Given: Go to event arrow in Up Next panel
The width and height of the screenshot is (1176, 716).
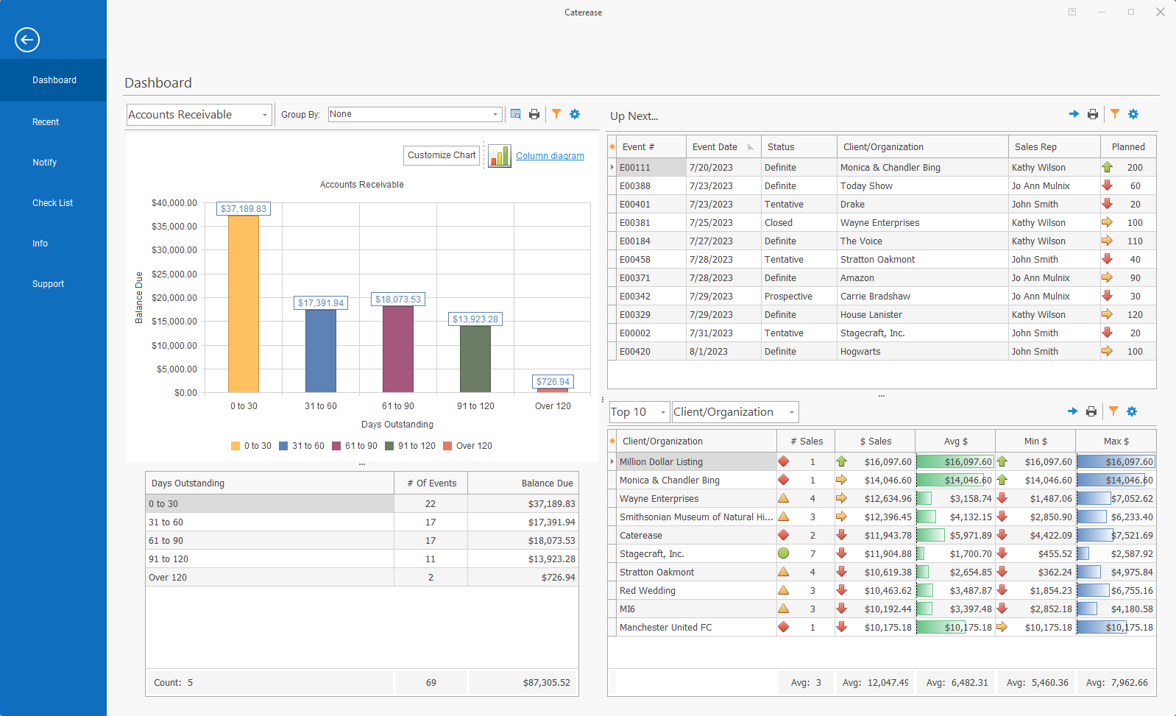Looking at the screenshot, I should 1074,114.
